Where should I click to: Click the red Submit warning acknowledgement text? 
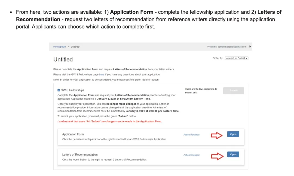pos(109,122)
